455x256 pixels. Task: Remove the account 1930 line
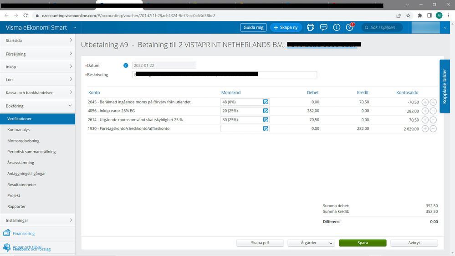tap(433, 128)
